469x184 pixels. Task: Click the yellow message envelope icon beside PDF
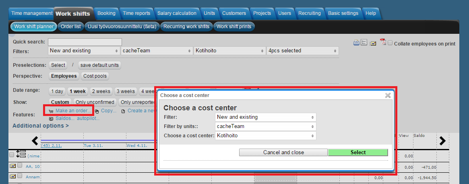373,43
